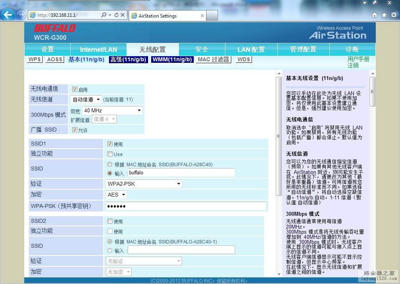Refresh the page using the reload icon
400x284 pixels.
coord(116,15)
